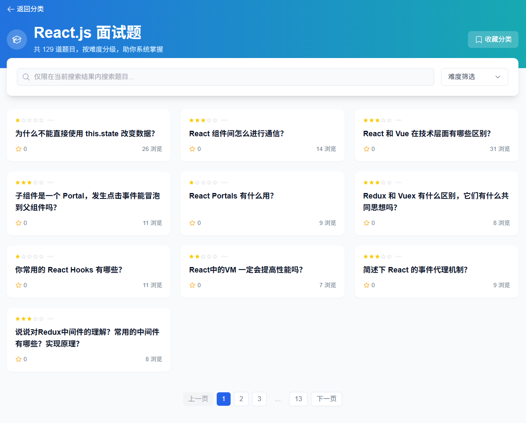Open question '子组件是一个 Portal' title
This screenshot has height=423, width=526.
(x=88, y=202)
